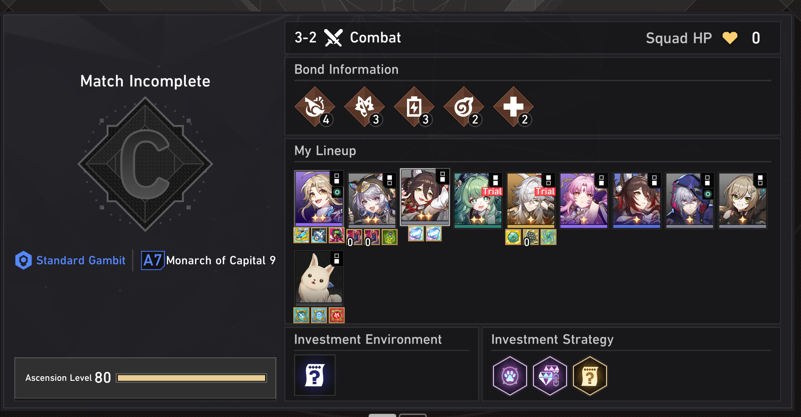Open the battery bond with count 3
Screen dimensions: 801x417
pyautogui.click(x=414, y=106)
